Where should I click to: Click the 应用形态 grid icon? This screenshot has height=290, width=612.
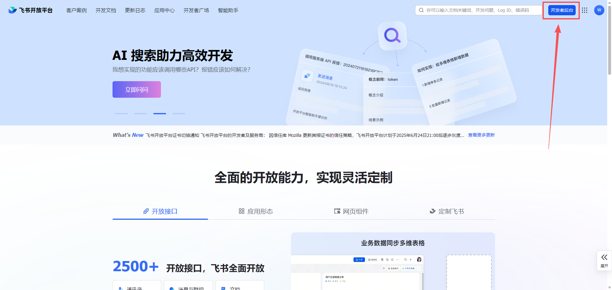(242, 211)
